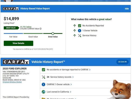Click the 'Fair Value' label

click(x=13, y=37)
